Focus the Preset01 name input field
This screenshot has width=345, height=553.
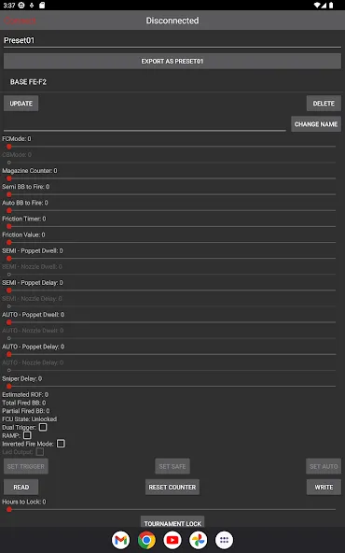pos(172,40)
